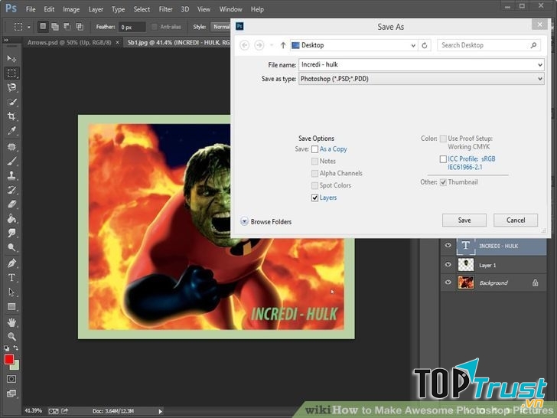The width and height of the screenshot is (557, 418).
Task: Hide the Background layer visibility eye
Action: click(448, 282)
